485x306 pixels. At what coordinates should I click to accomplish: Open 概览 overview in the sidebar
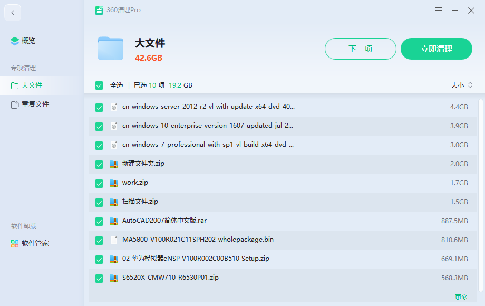28,41
